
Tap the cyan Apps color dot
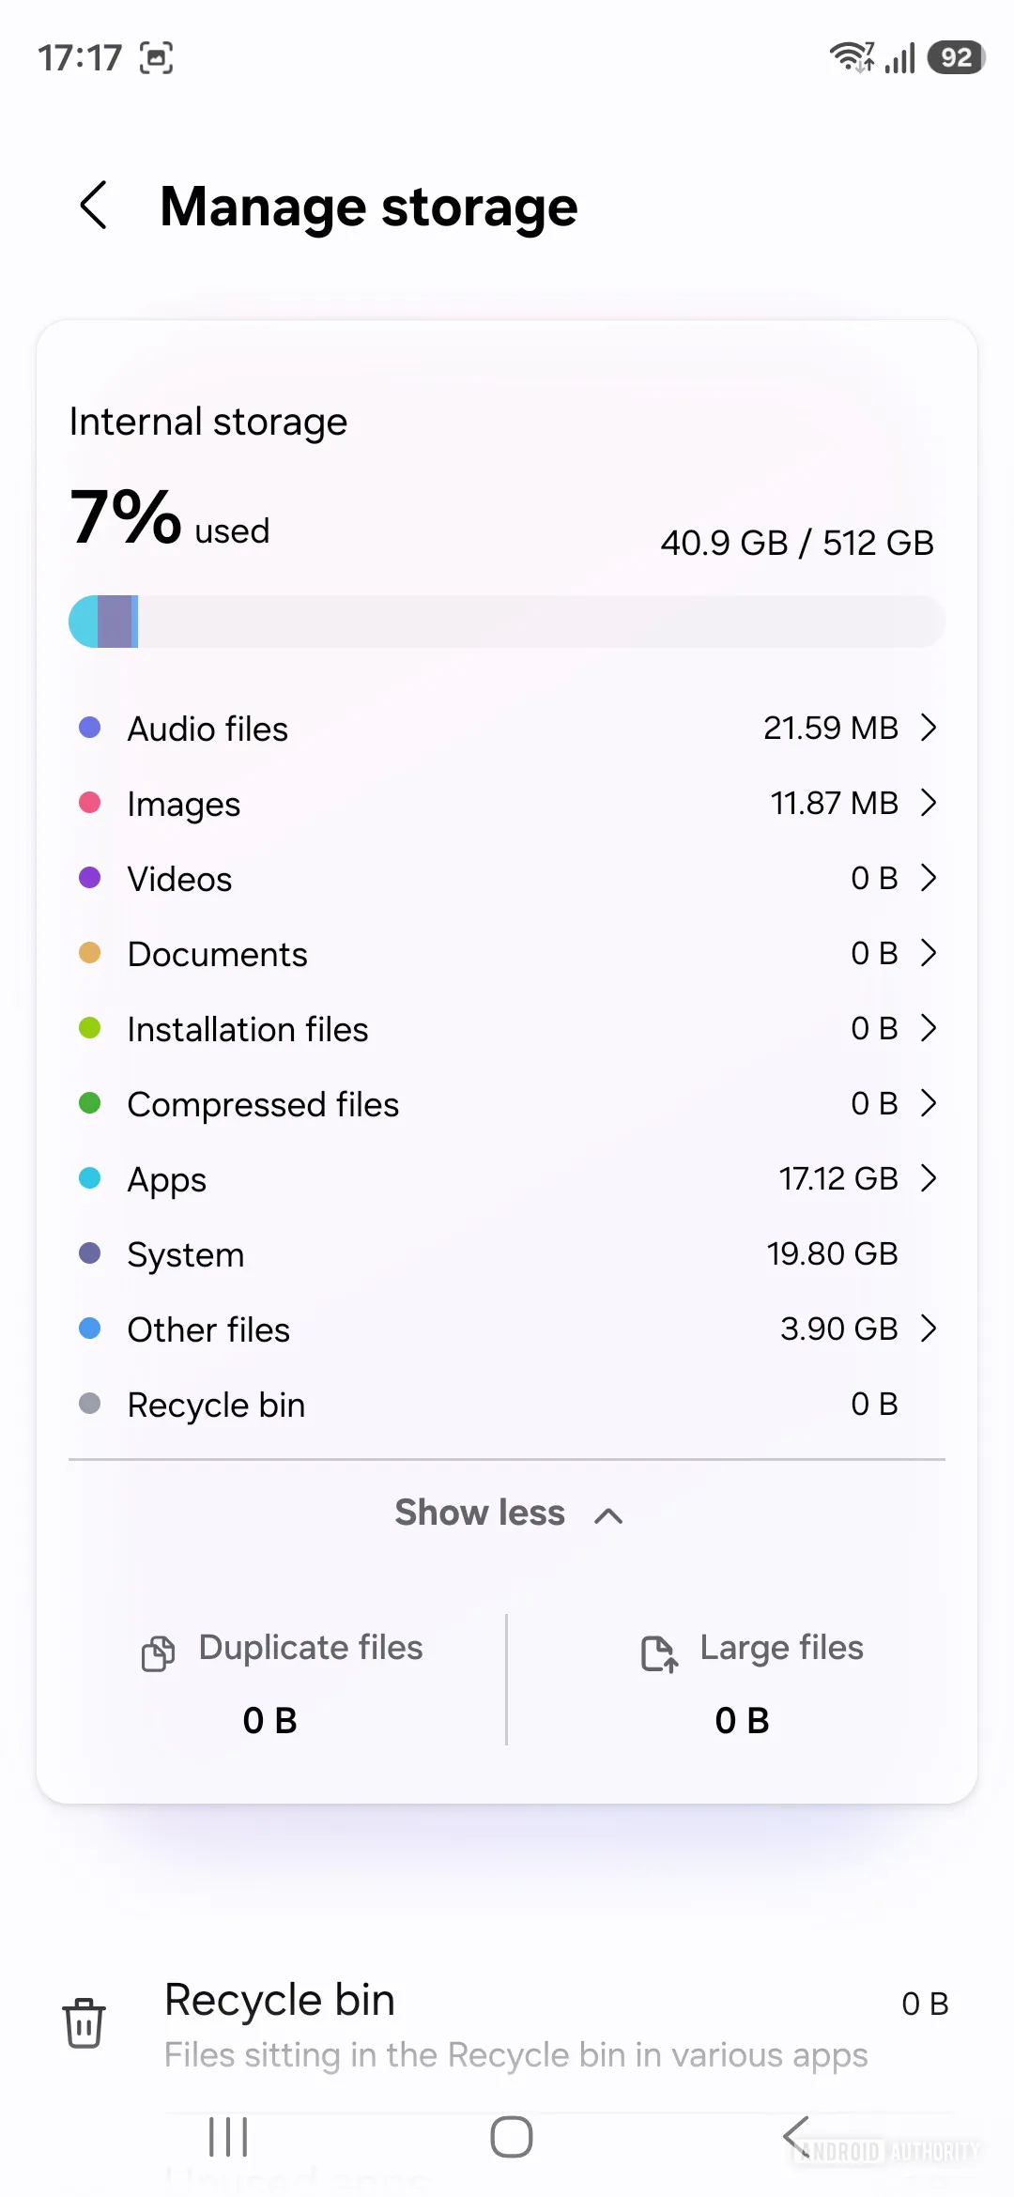[x=90, y=1178]
